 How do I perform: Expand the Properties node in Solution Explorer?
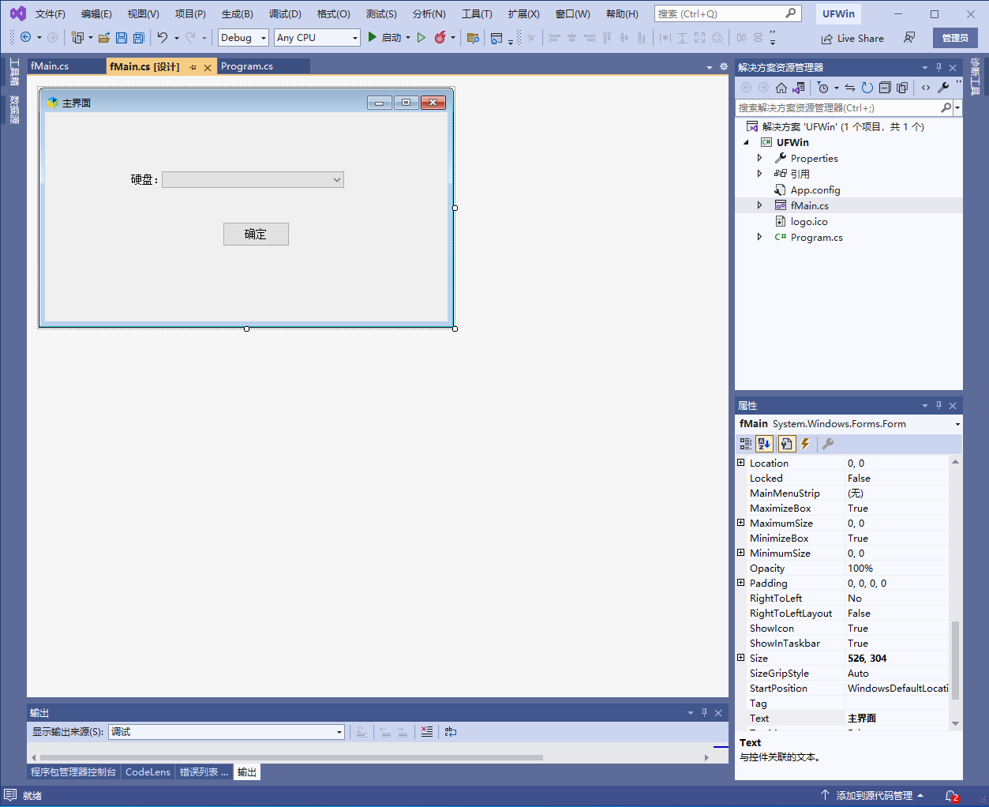pyautogui.click(x=759, y=158)
